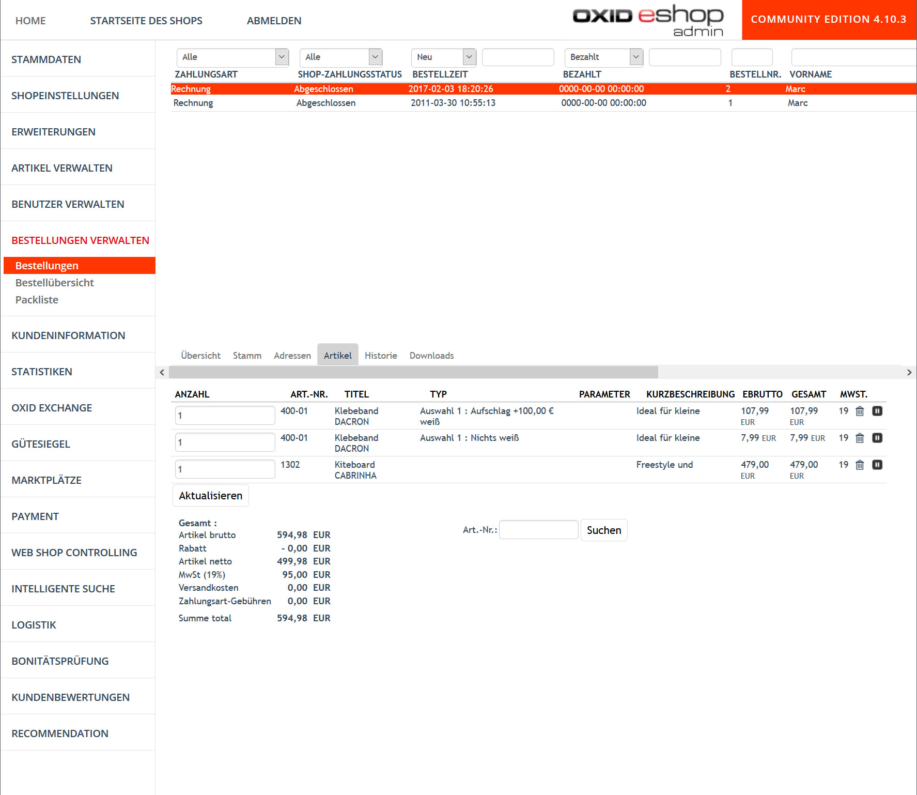Delete the 7,99 EUR Klebeband item

860,438
